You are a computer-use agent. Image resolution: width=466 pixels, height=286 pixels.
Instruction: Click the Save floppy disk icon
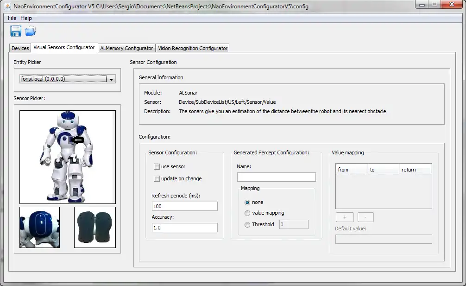tap(16, 31)
